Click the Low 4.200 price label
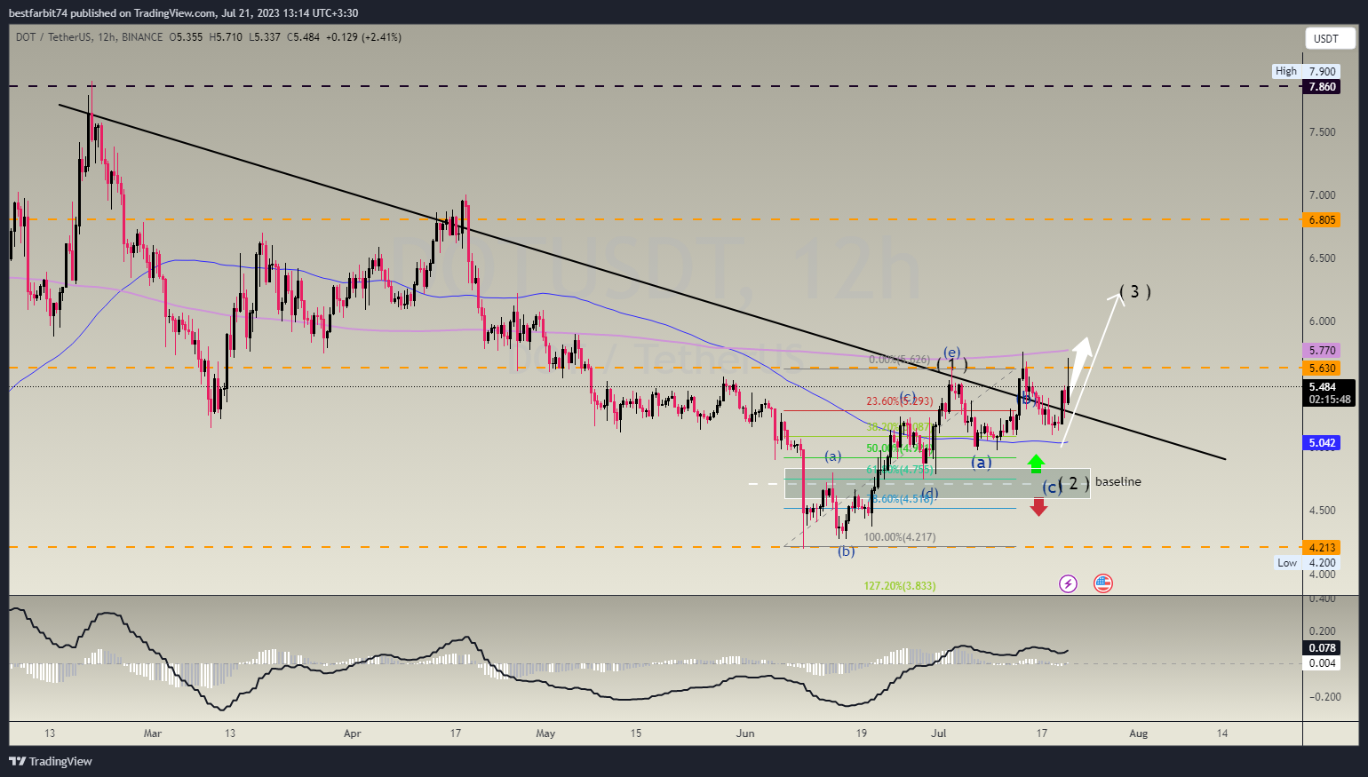 coord(1306,562)
